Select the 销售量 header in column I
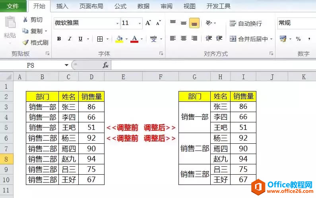The image size is (316, 198). [243, 96]
